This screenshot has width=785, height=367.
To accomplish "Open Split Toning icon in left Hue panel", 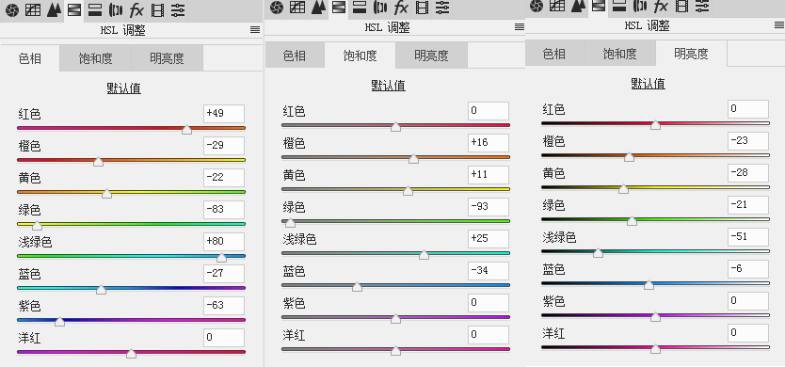I will click(95, 10).
